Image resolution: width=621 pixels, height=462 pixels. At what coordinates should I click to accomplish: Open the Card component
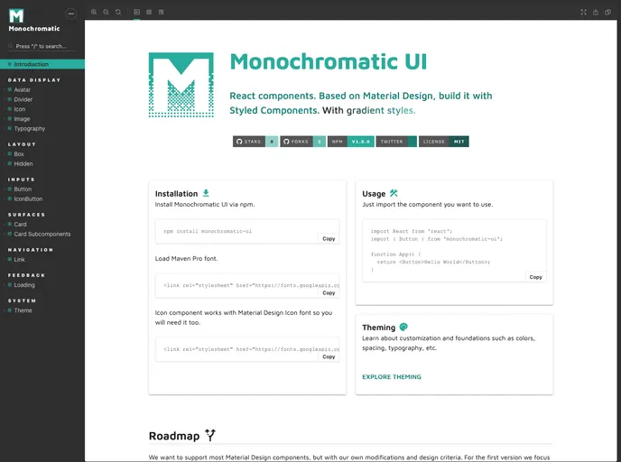click(20, 225)
